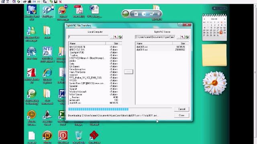
Task: Go to previous month in calendar gadget
Action: [x=204, y=19]
